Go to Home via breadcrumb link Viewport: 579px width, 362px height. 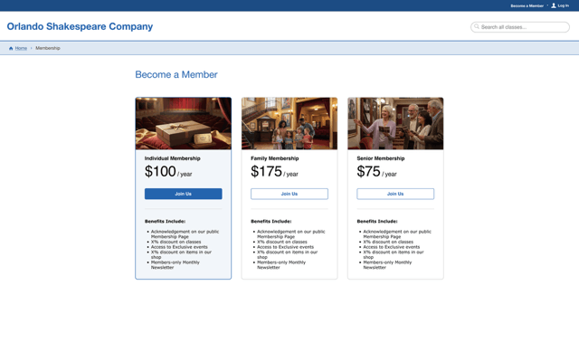tap(21, 48)
